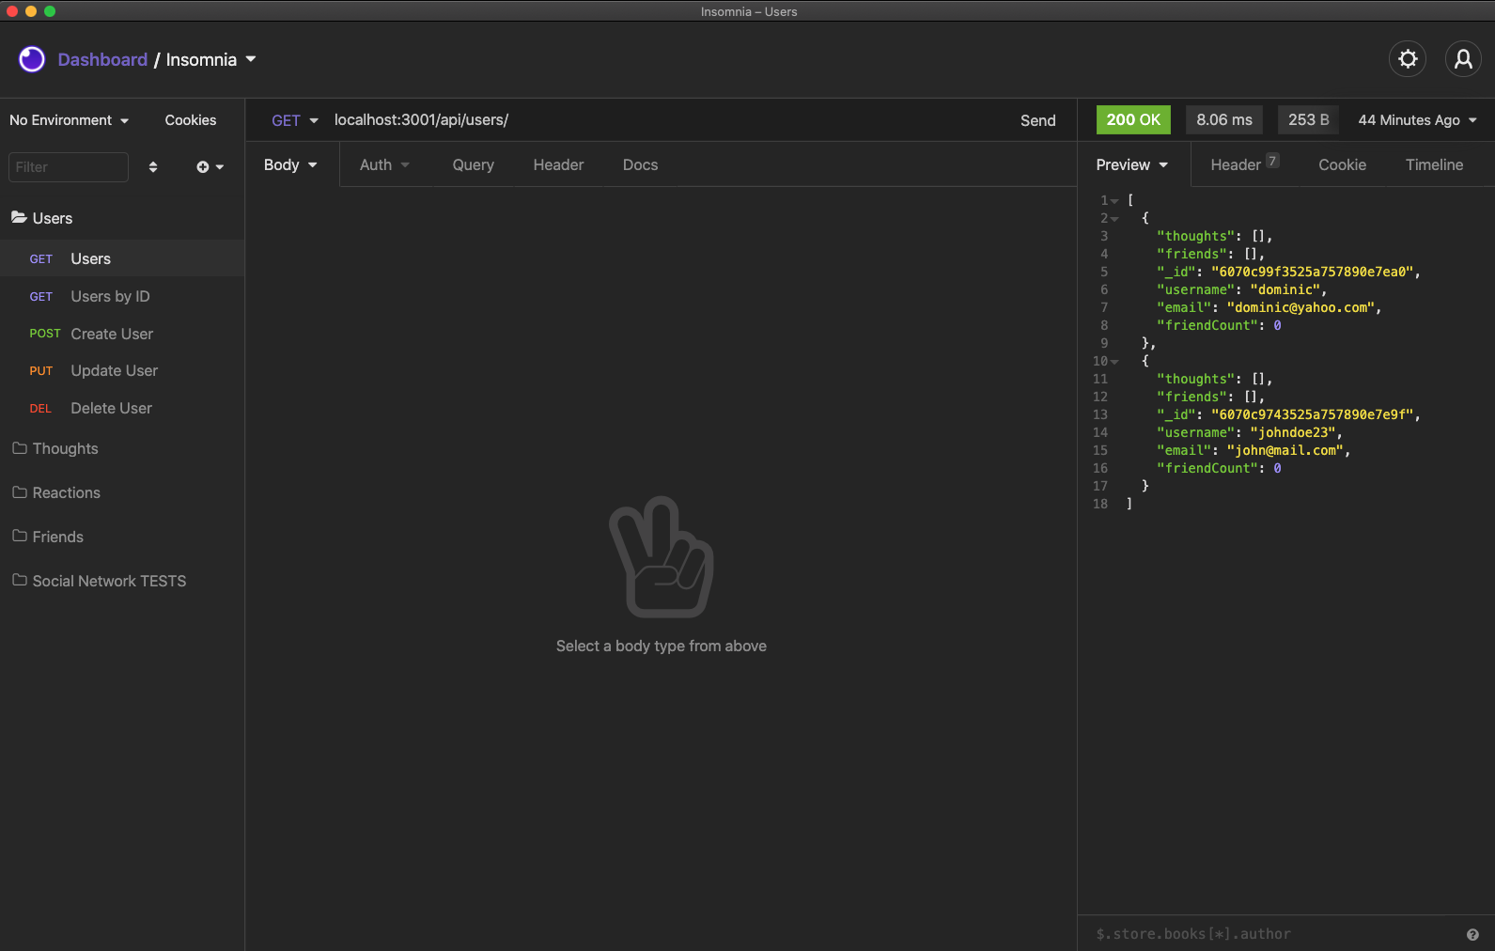
Task: Click the JSONPath response filter field
Action: 1273,934
